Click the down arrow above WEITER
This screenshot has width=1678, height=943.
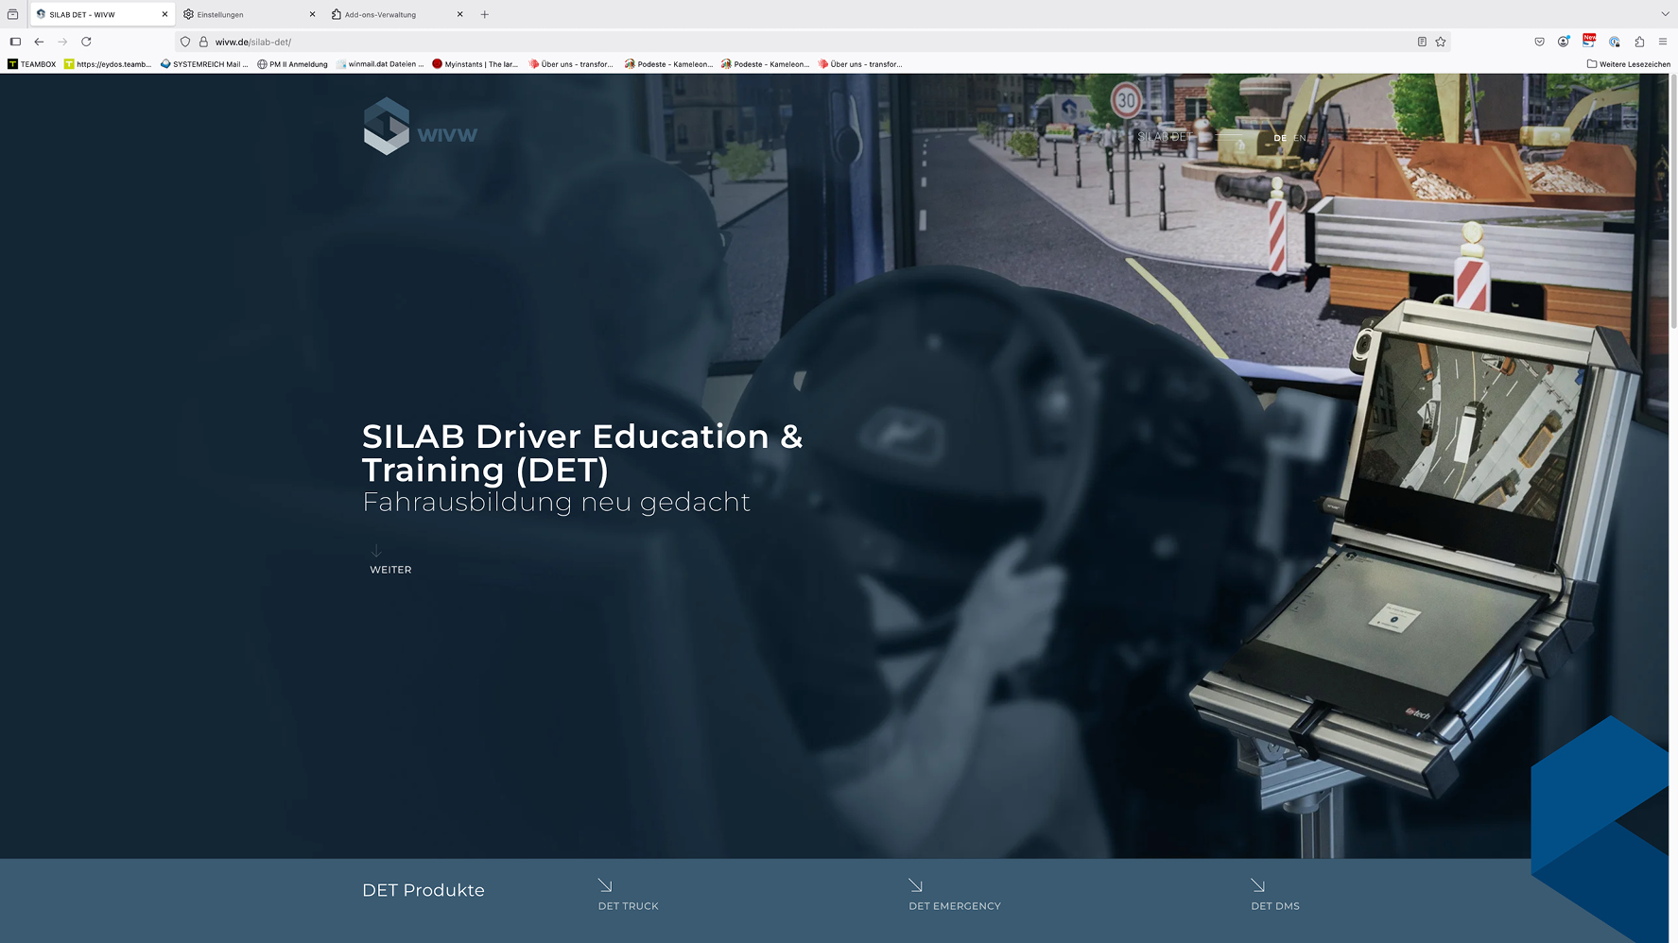click(376, 551)
